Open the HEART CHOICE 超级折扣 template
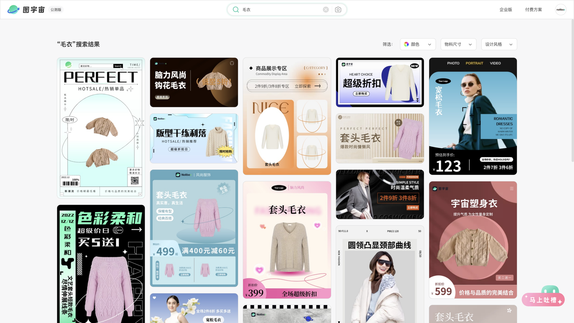This screenshot has height=323, width=574. [x=380, y=82]
